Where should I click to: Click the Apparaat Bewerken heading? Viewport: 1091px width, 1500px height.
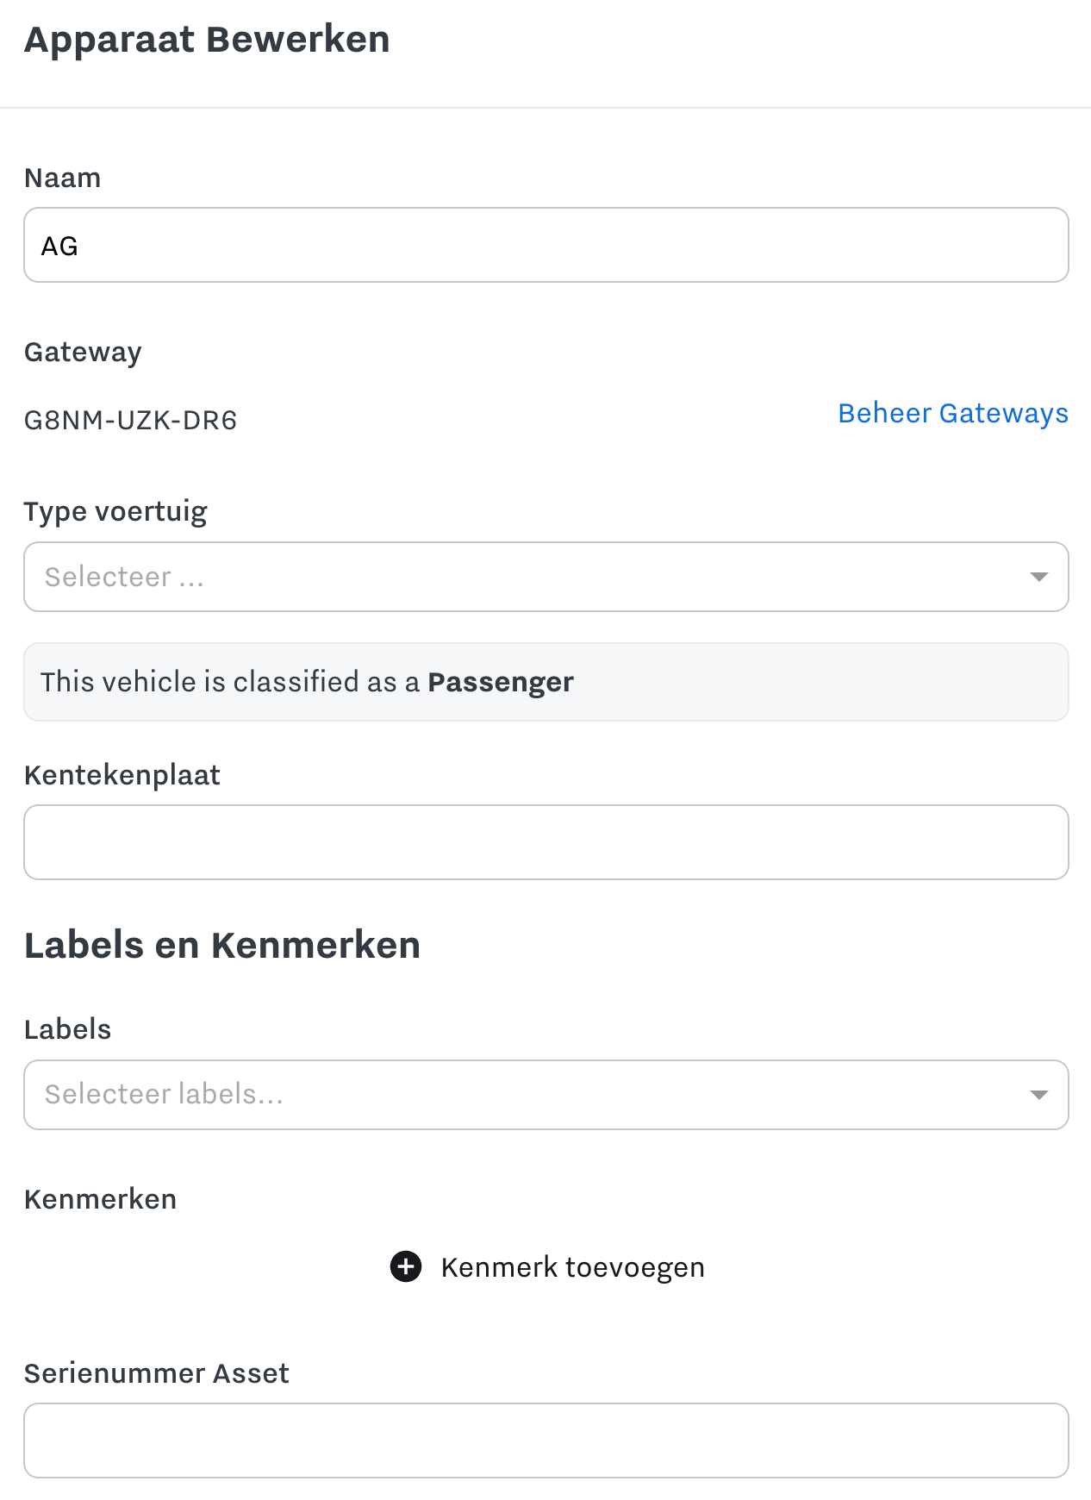(207, 40)
